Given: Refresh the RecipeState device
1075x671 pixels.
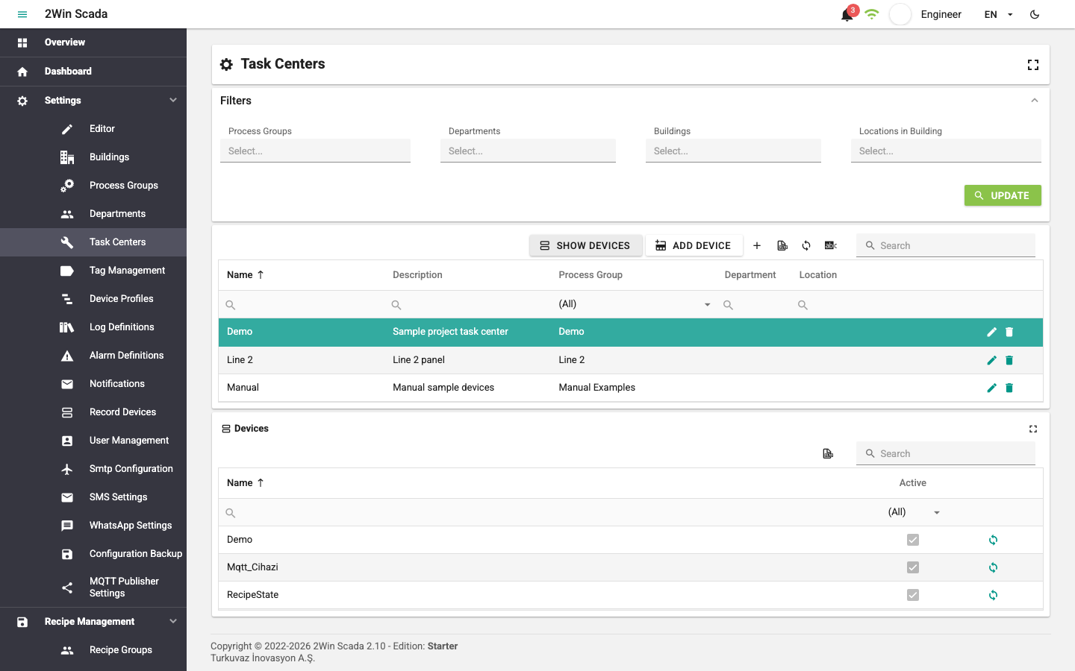Looking at the screenshot, I should tap(993, 595).
